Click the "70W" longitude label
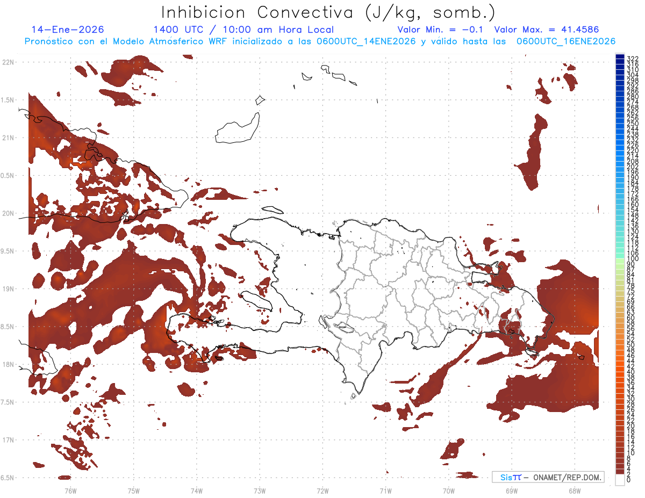The image size is (645, 498). pyautogui.click(x=449, y=490)
